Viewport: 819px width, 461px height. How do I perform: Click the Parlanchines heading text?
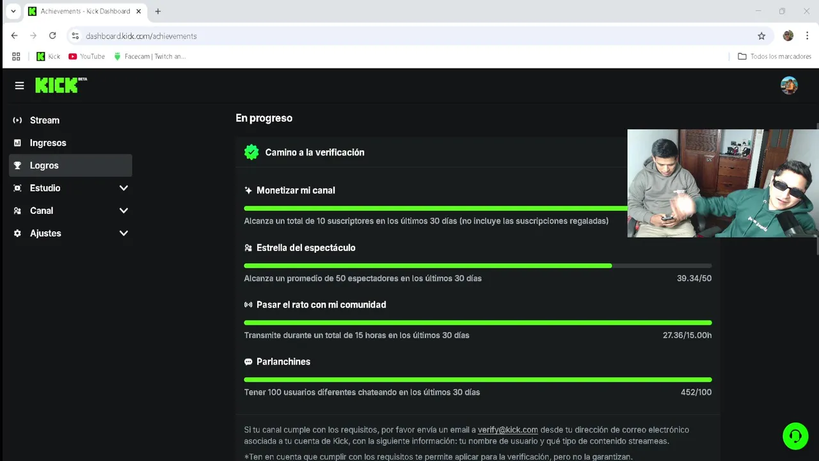(x=283, y=362)
